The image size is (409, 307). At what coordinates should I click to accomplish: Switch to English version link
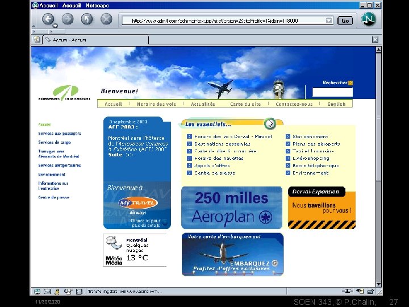tap(336, 104)
